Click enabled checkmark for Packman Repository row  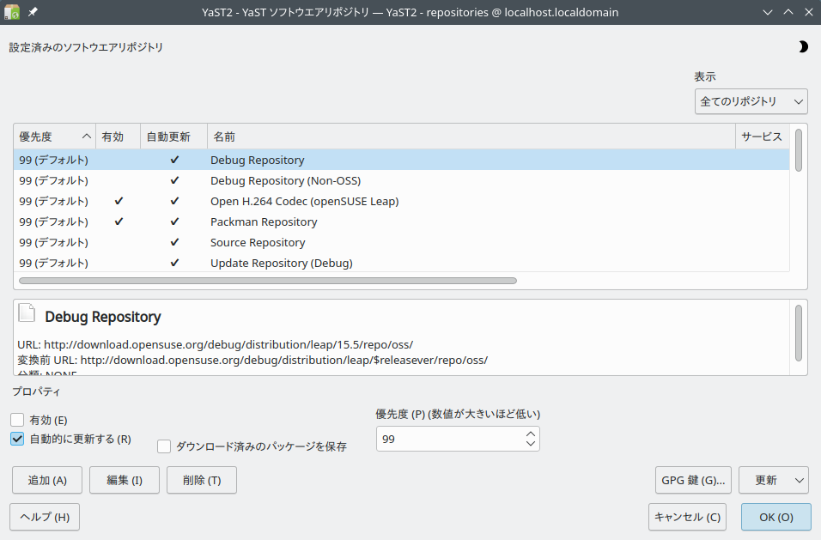coord(119,221)
